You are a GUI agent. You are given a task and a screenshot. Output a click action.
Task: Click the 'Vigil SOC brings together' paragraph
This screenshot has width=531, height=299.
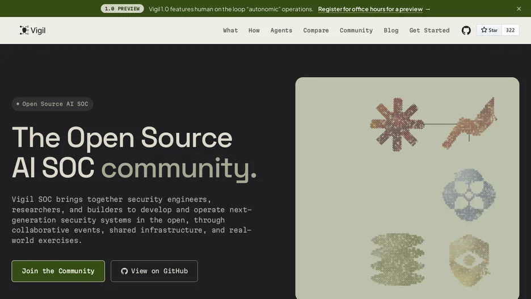point(132,220)
